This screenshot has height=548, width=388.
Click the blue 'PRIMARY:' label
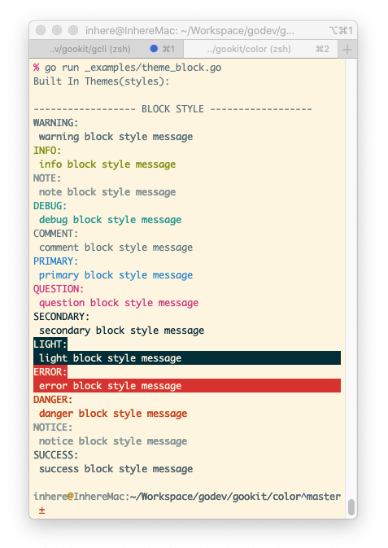point(56,261)
